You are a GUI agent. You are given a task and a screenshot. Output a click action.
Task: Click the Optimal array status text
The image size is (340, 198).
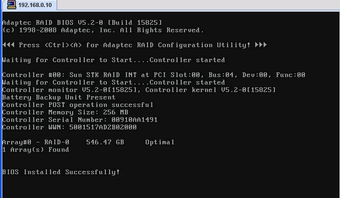pos(160,142)
